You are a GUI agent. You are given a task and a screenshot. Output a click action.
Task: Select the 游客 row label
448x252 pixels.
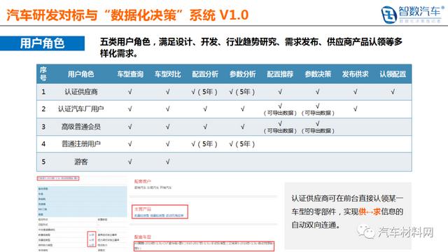point(81,162)
